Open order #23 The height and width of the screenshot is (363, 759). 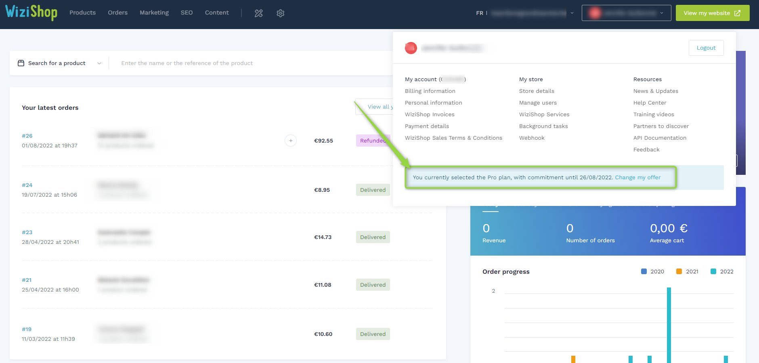tap(27, 232)
